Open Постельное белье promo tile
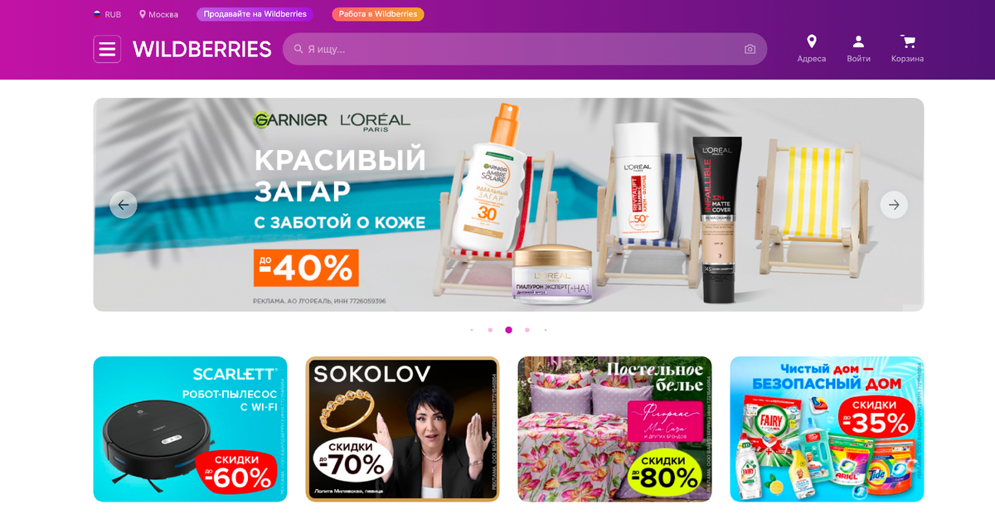Viewport: 995px width, 514px height. click(x=614, y=429)
